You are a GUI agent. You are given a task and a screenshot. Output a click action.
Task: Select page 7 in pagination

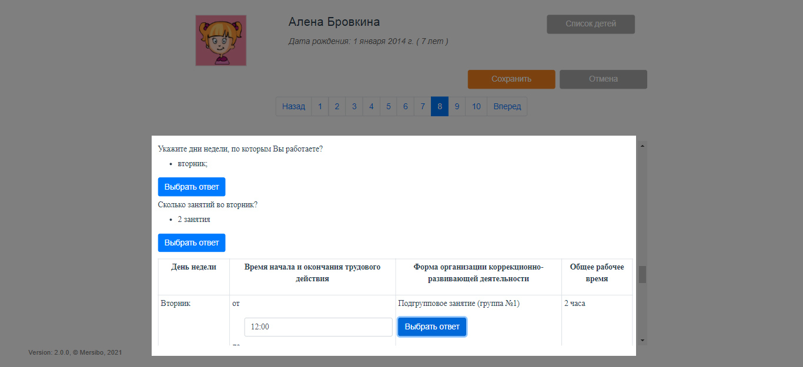pyautogui.click(x=423, y=106)
